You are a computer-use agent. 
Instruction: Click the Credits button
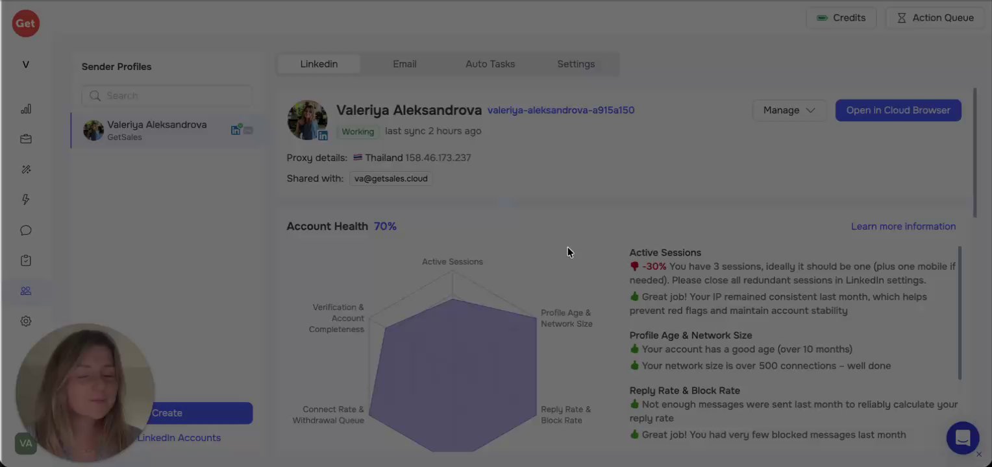point(841,18)
